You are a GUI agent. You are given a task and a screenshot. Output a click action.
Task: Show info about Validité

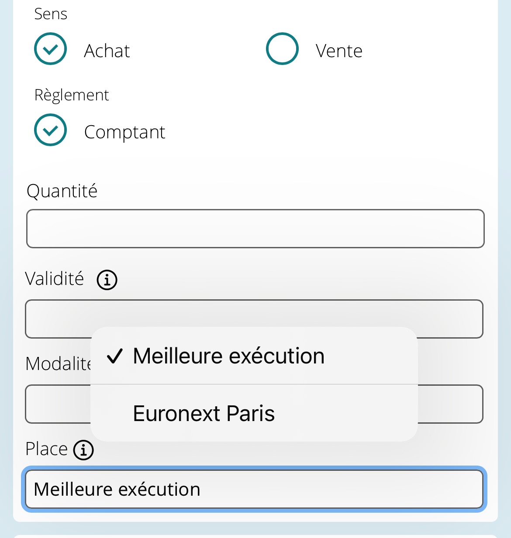click(x=107, y=280)
